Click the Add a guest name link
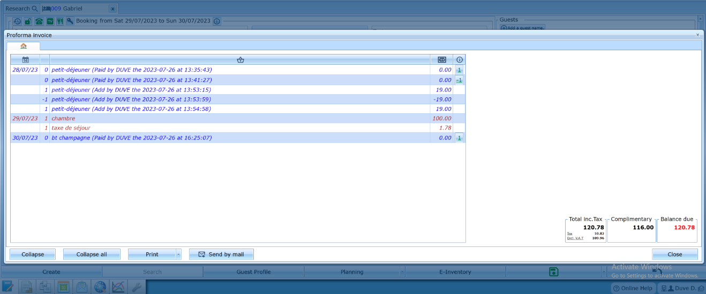706x294 pixels. [522, 28]
